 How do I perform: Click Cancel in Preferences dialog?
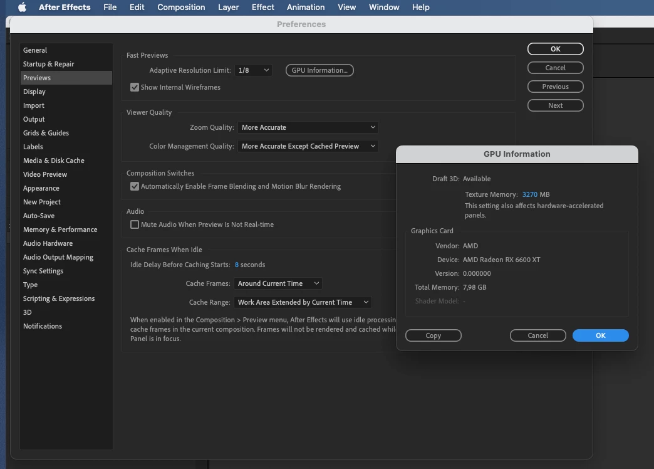(x=555, y=68)
